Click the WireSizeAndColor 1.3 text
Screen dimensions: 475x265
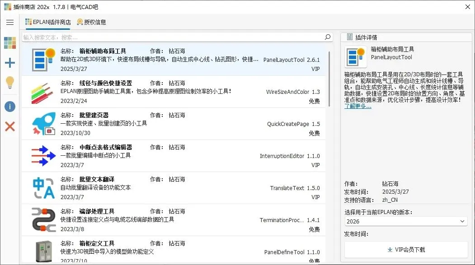click(293, 92)
